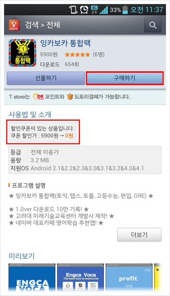Open search with the magnifier icon
This screenshot has width=170, height=296.
153,25
